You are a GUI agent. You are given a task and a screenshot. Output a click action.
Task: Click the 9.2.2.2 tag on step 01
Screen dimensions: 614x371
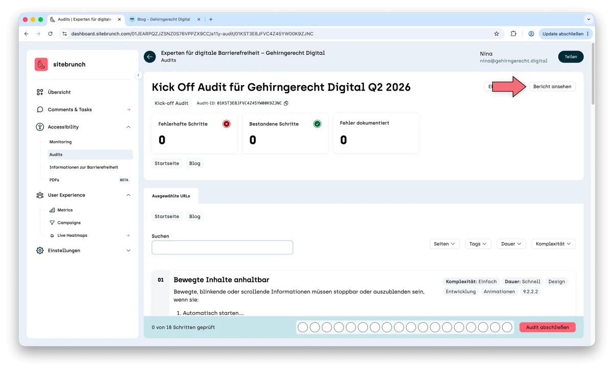coord(531,292)
